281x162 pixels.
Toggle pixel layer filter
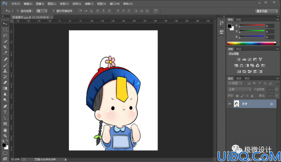click(249, 83)
